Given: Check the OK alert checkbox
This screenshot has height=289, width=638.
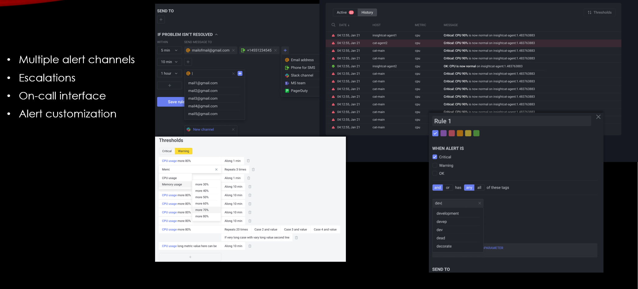Looking at the screenshot, I should [435, 173].
